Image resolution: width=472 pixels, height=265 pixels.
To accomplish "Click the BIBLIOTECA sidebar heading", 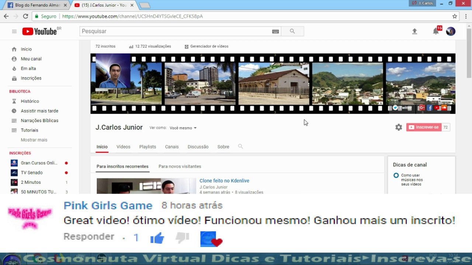I will click(20, 91).
